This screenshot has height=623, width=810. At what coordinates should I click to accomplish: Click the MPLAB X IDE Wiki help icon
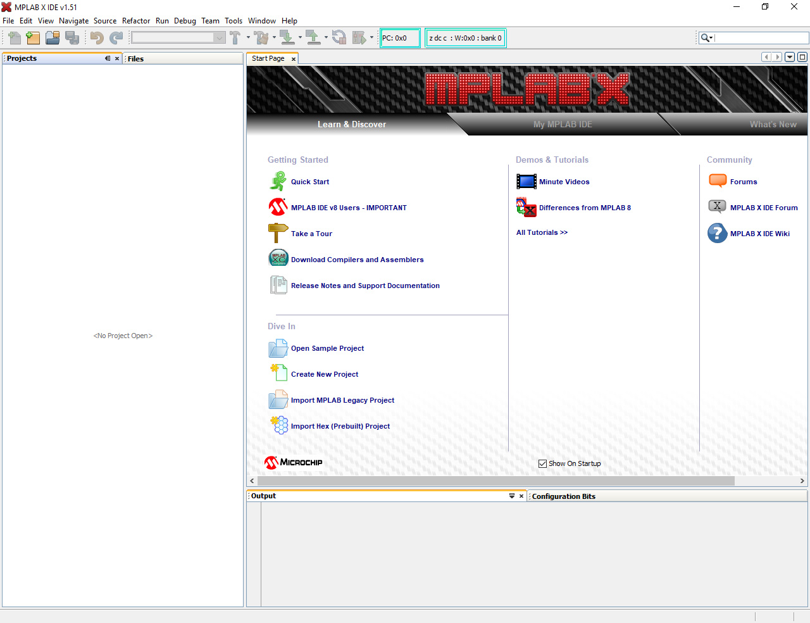click(718, 233)
